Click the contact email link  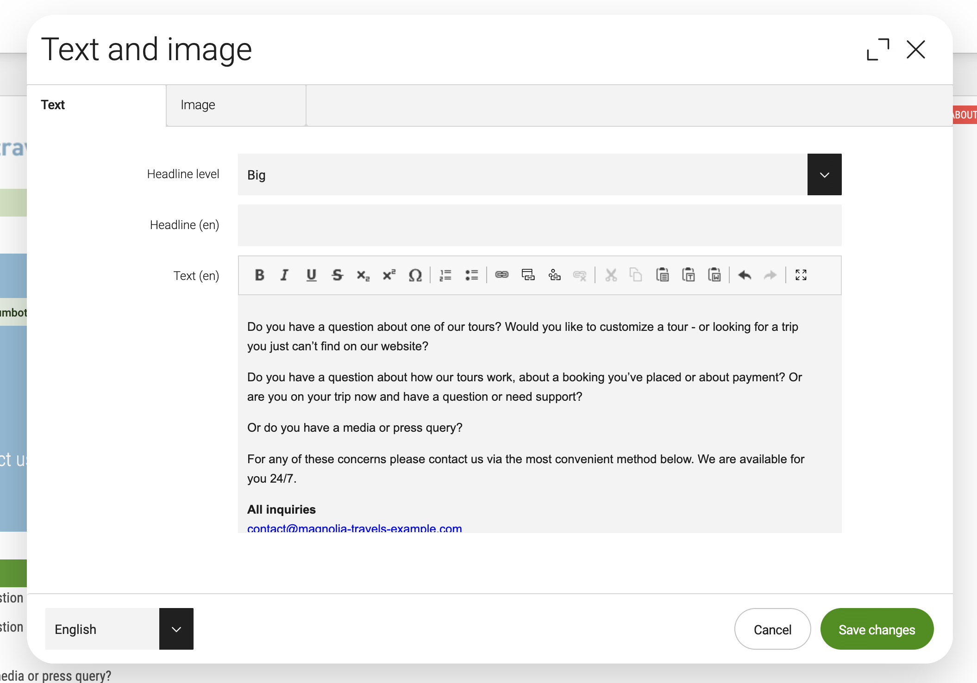point(354,528)
